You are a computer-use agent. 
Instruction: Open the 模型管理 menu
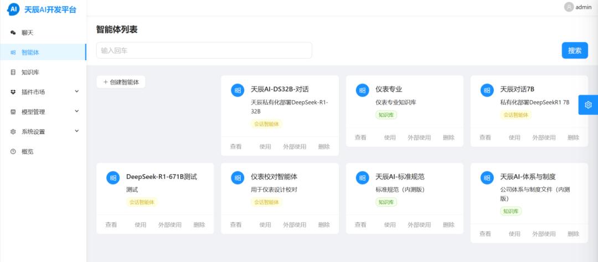[43, 112]
